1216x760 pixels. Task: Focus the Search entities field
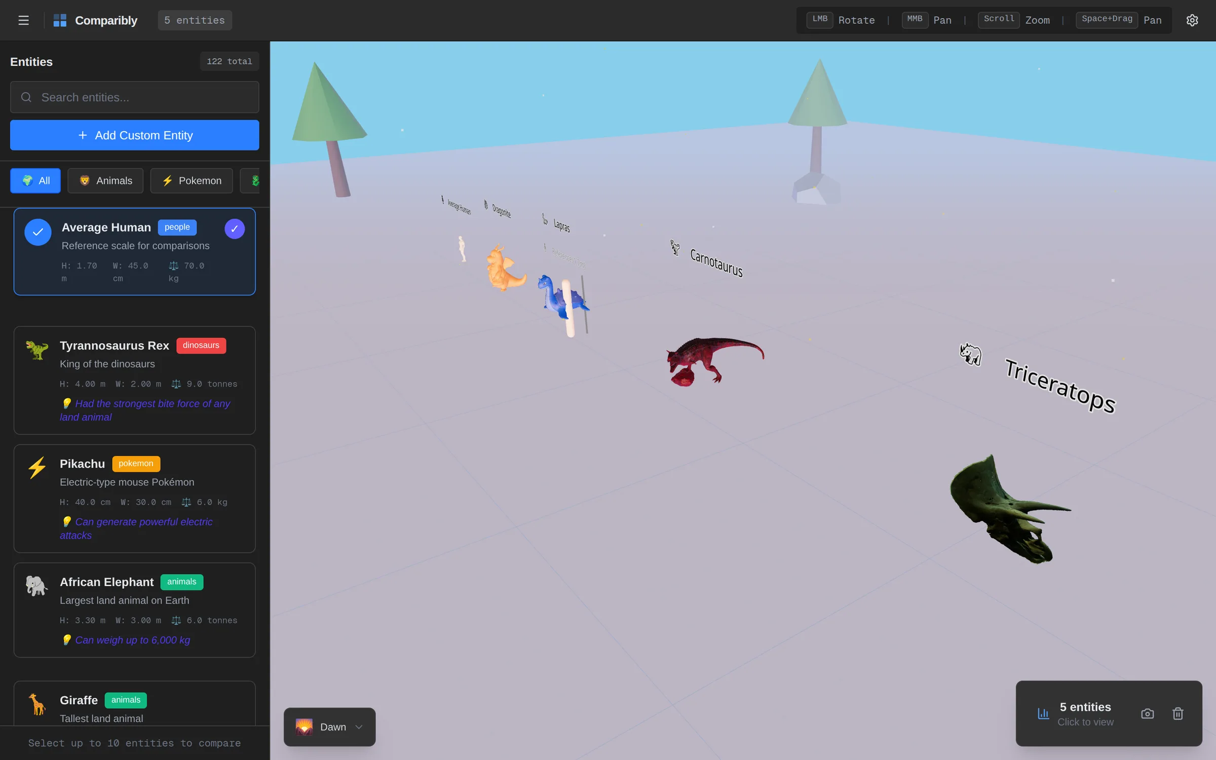pyautogui.click(x=134, y=97)
